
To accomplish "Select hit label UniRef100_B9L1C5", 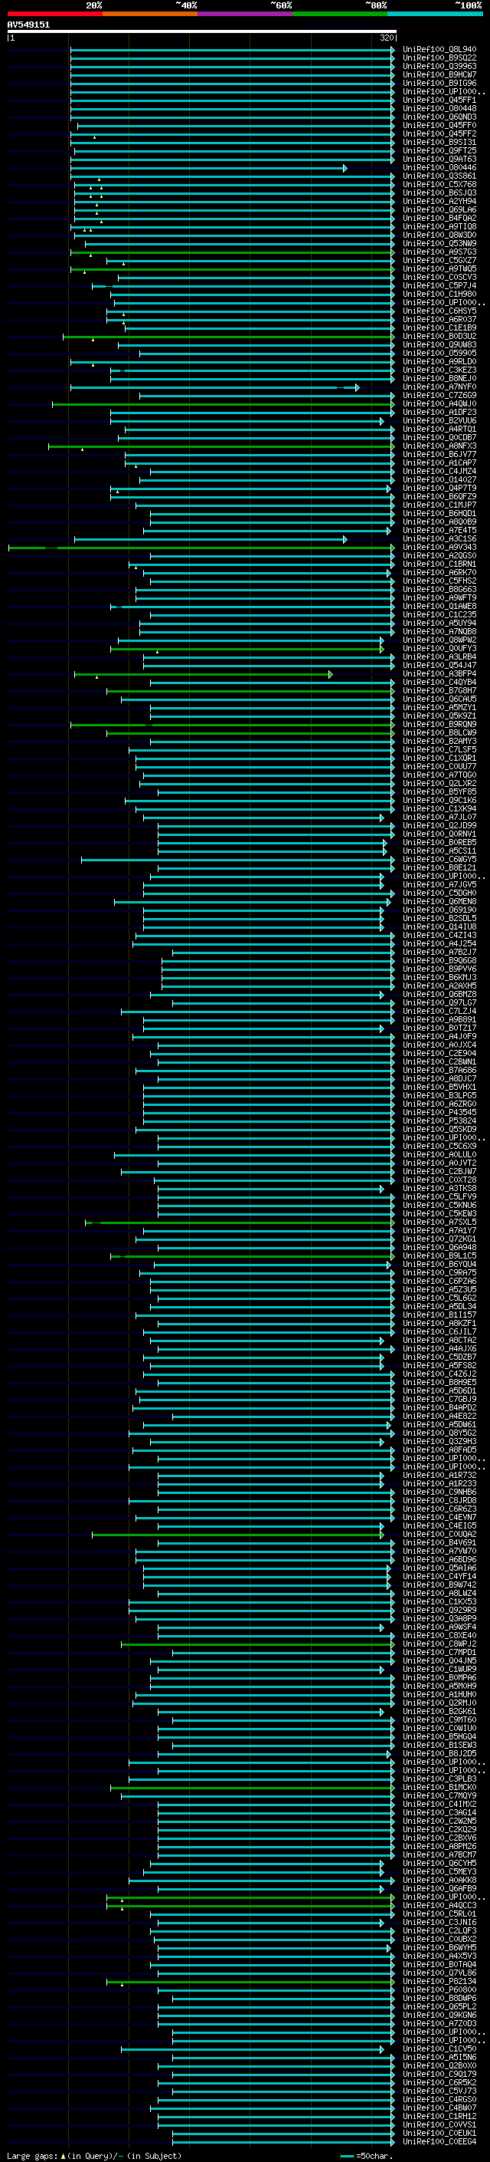I will click(x=439, y=1256).
